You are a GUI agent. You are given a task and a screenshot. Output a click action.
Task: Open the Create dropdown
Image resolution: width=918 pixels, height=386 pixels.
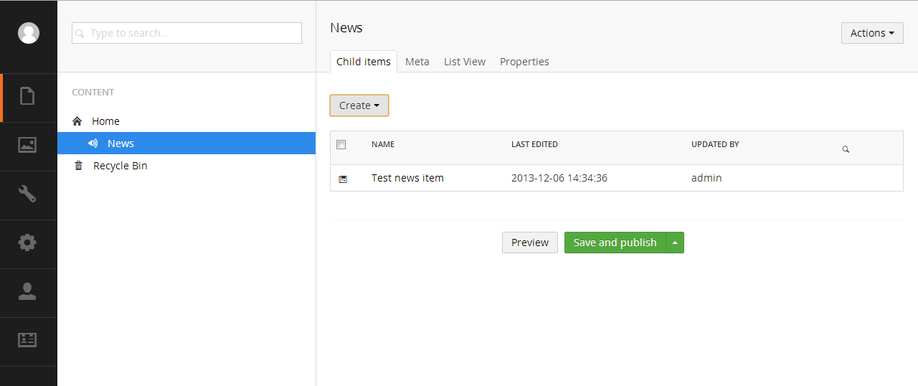click(359, 105)
